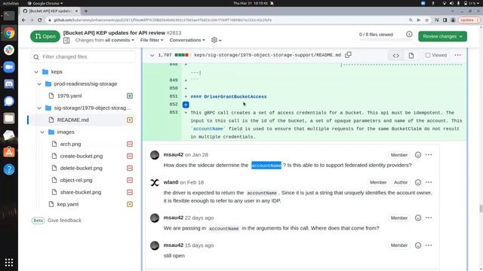Select delete-bucket.png in file tree

[81, 168]
